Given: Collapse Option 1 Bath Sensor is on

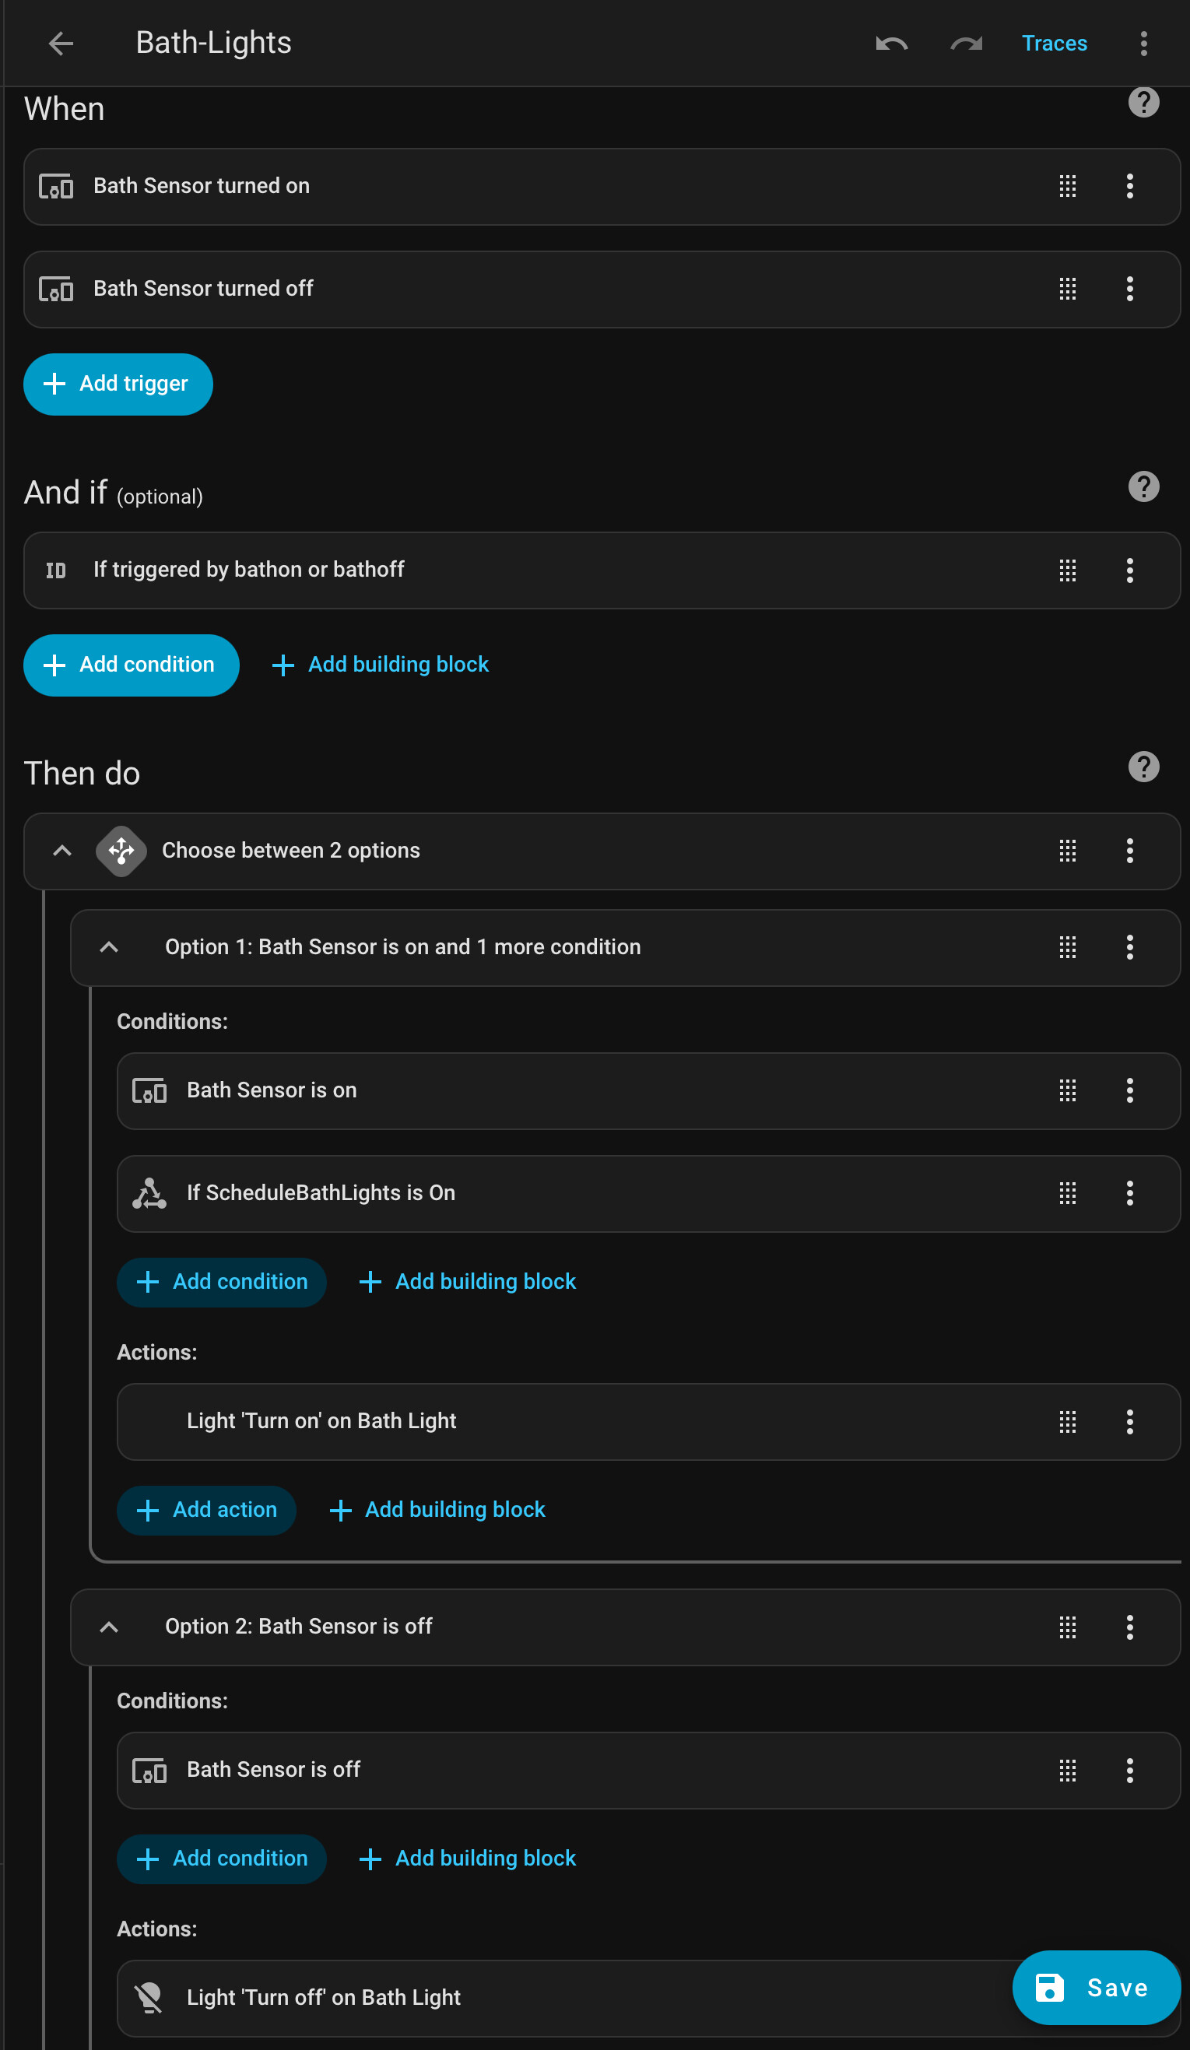Looking at the screenshot, I should [x=109, y=948].
